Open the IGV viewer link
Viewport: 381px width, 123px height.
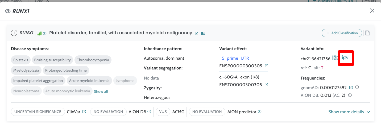(345, 58)
